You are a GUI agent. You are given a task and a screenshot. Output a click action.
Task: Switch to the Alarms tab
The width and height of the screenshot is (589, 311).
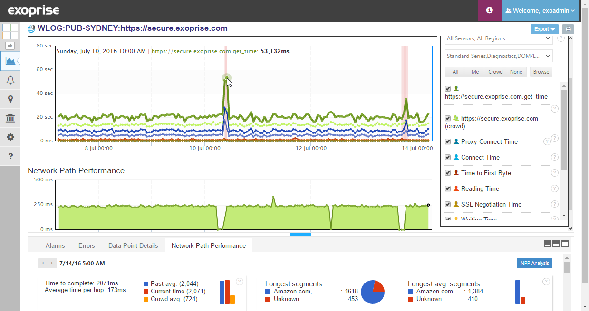click(55, 245)
